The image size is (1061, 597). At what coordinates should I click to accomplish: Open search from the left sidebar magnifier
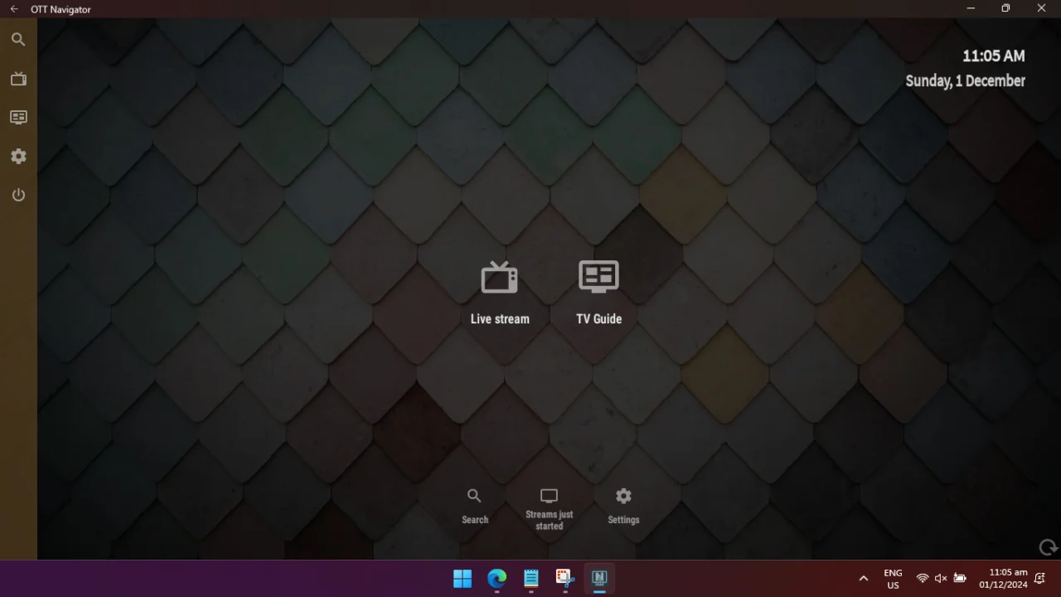coord(18,40)
